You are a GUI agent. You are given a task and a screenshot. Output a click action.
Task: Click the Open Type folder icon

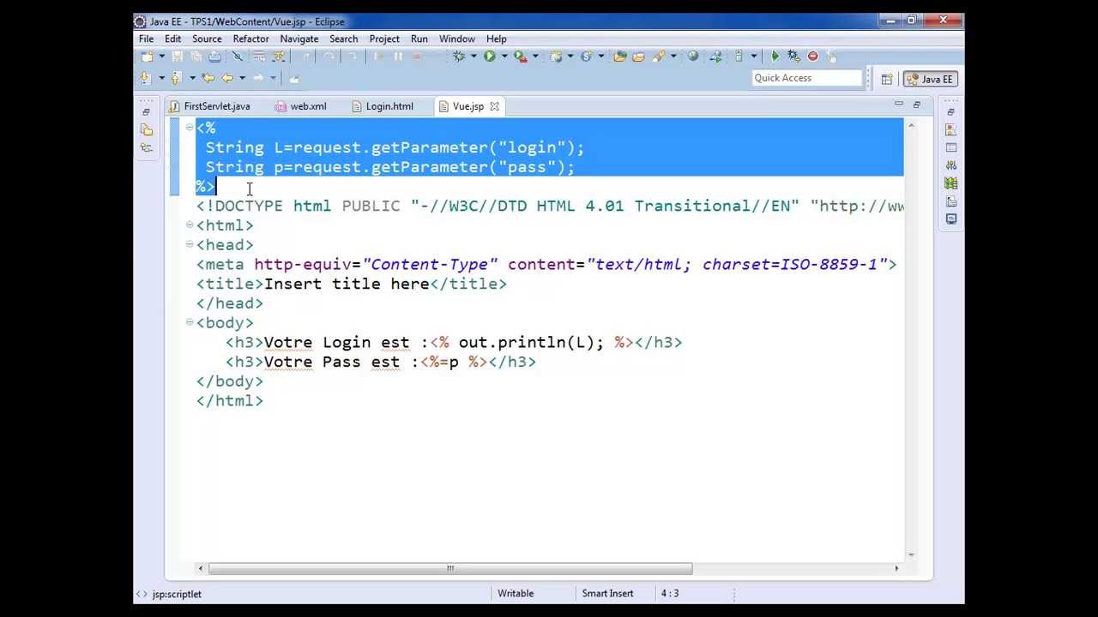pos(620,57)
